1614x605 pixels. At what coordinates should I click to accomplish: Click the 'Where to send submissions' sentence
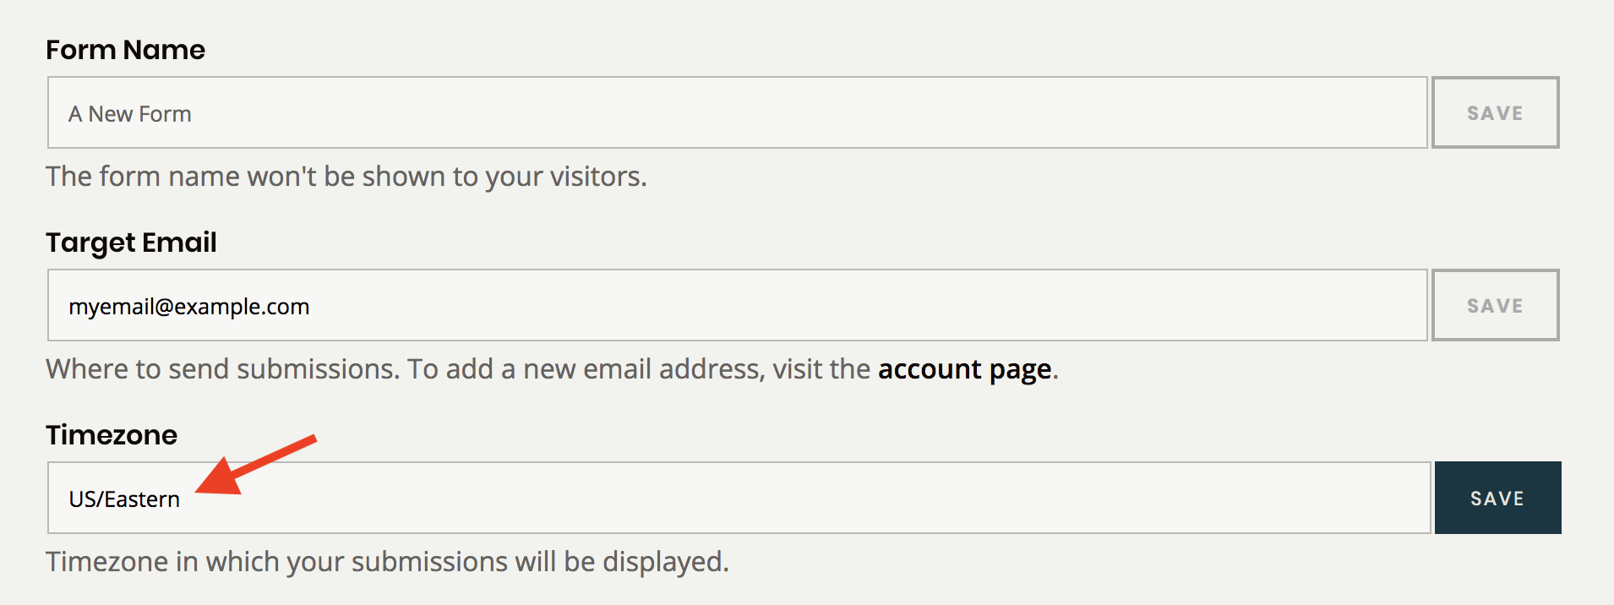(x=222, y=369)
